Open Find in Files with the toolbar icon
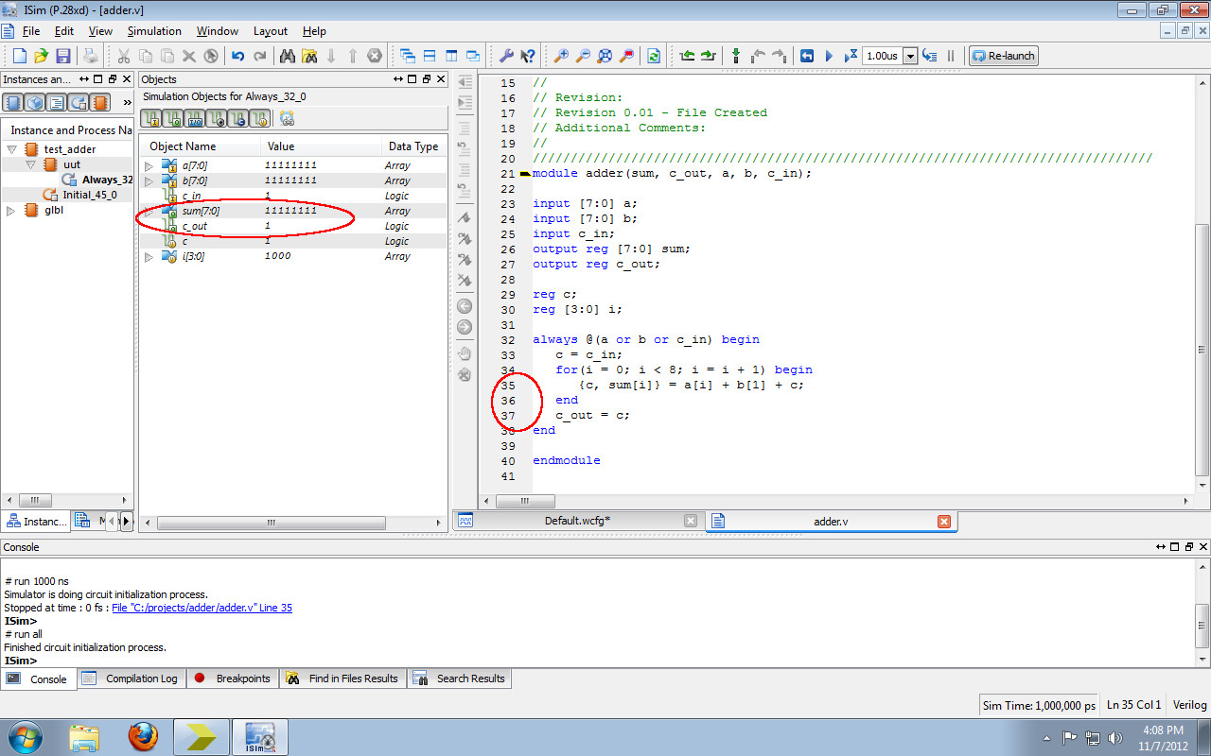Viewport: 1211px width, 756px height. 308,56
